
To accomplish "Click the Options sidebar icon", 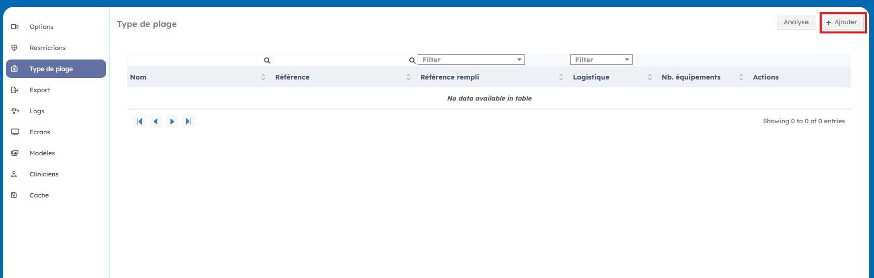I will (15, 27).
